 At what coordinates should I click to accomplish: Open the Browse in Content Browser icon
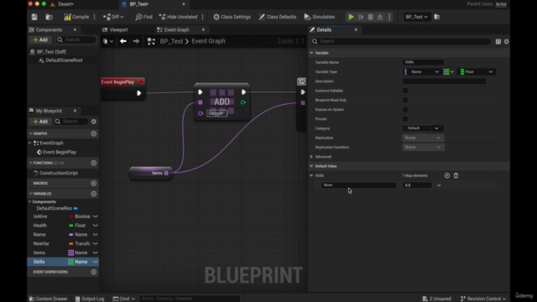click(49, 17)
